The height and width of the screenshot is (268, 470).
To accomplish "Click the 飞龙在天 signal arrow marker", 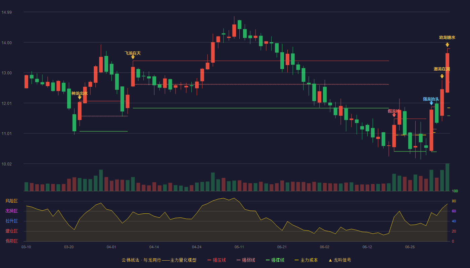I will (x=133, y=57).
